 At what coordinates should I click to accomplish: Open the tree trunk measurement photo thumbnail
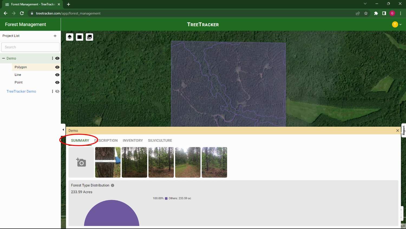point(108,162)
